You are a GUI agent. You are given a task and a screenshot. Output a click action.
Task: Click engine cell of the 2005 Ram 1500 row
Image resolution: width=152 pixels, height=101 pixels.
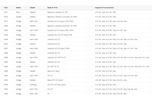(122, 66)
